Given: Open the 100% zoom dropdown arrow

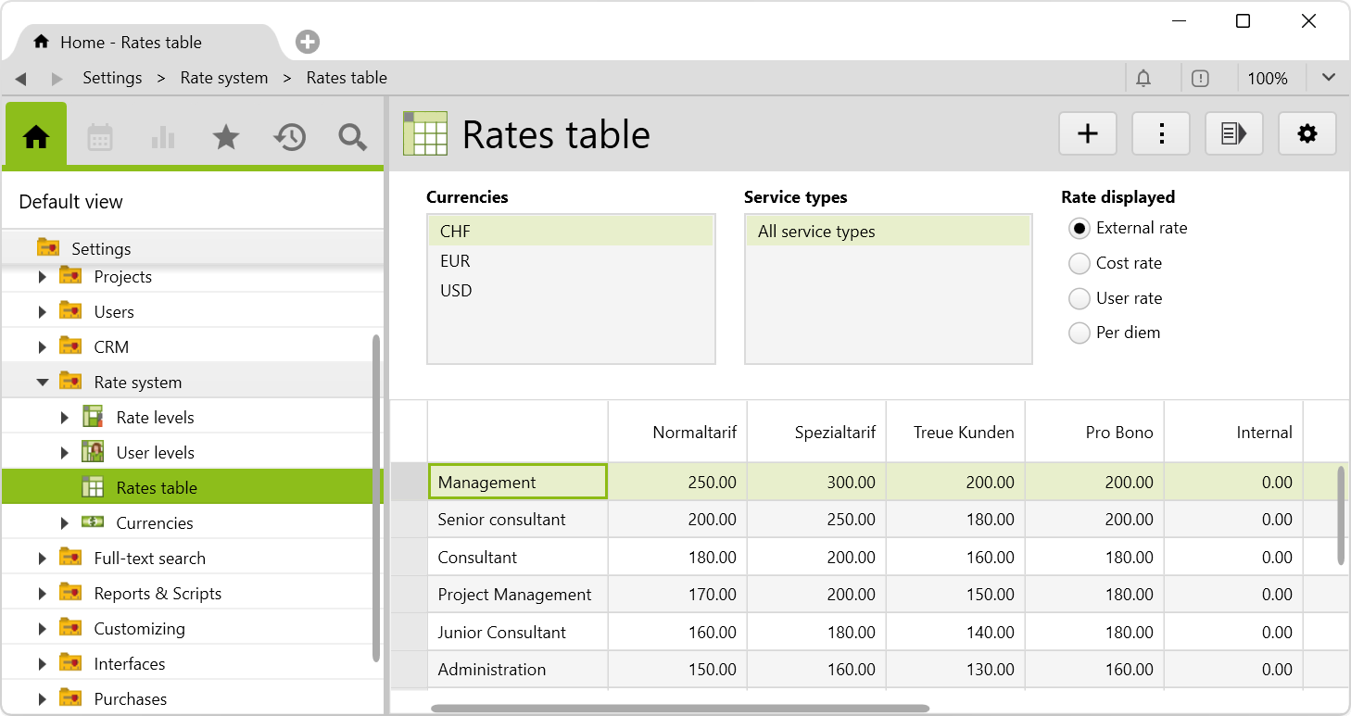Looking at the screenshot, I should coord(1329,78).
